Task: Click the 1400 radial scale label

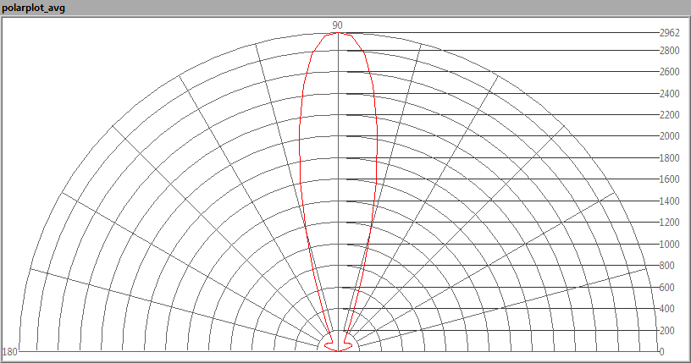Action: [x=669, y=201]
